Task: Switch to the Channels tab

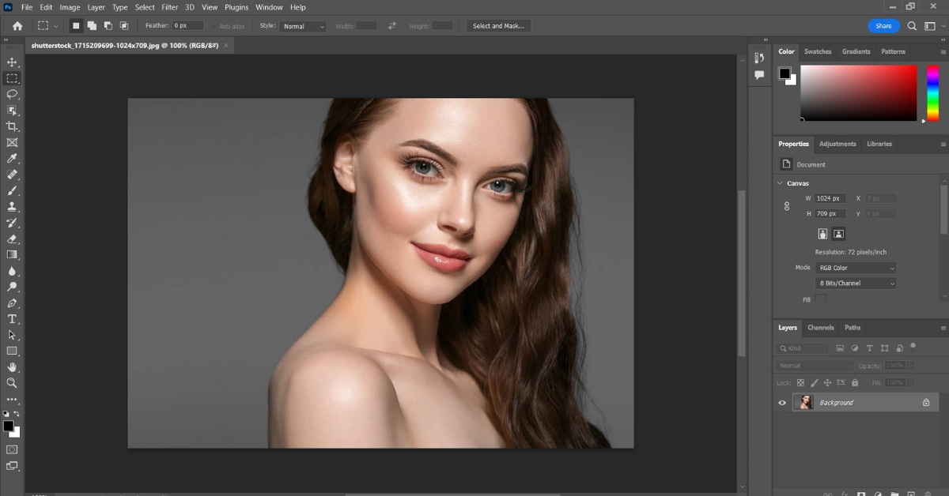Action: click(821, 328)
